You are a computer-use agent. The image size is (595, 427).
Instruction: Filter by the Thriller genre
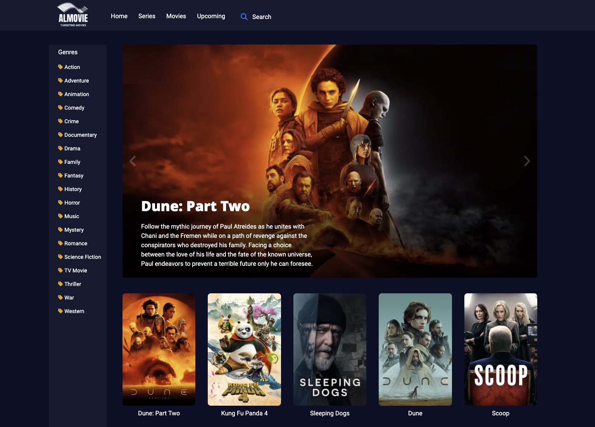(x=72, y=284)
